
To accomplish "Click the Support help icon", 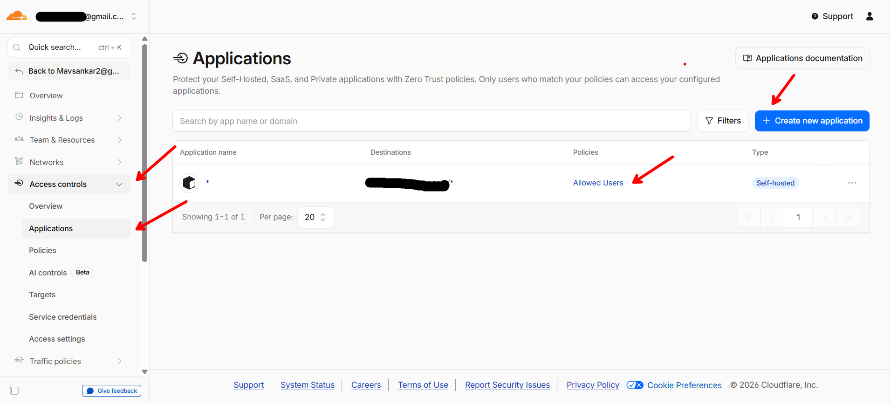I will tap(815, 16).
